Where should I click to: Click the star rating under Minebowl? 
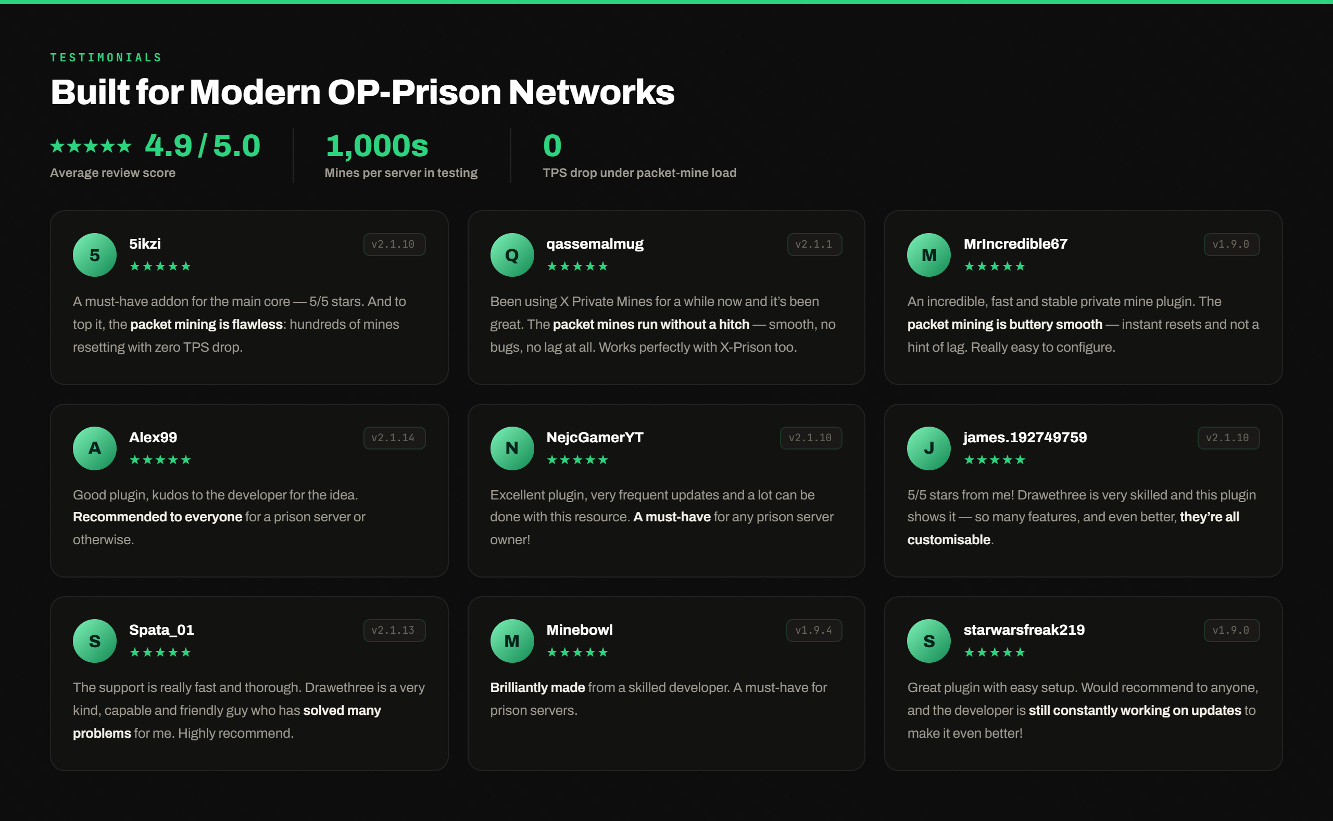tap(577, 652)
